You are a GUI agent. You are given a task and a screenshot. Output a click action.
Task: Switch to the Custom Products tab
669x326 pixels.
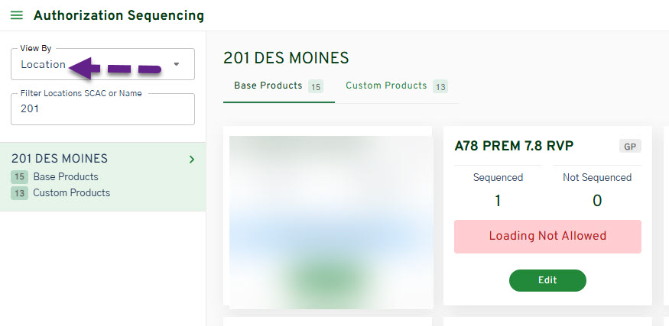coord(386,86)
